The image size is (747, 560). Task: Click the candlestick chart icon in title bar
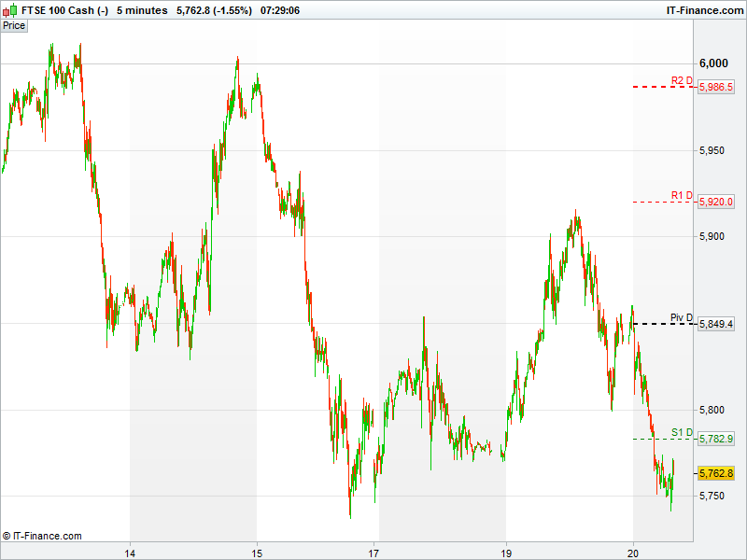pos(10,9)
